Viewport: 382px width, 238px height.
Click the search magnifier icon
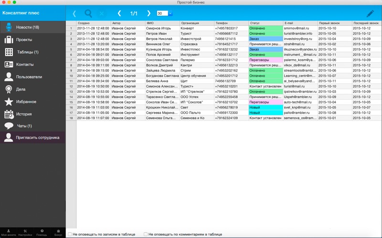coord(88,13)
